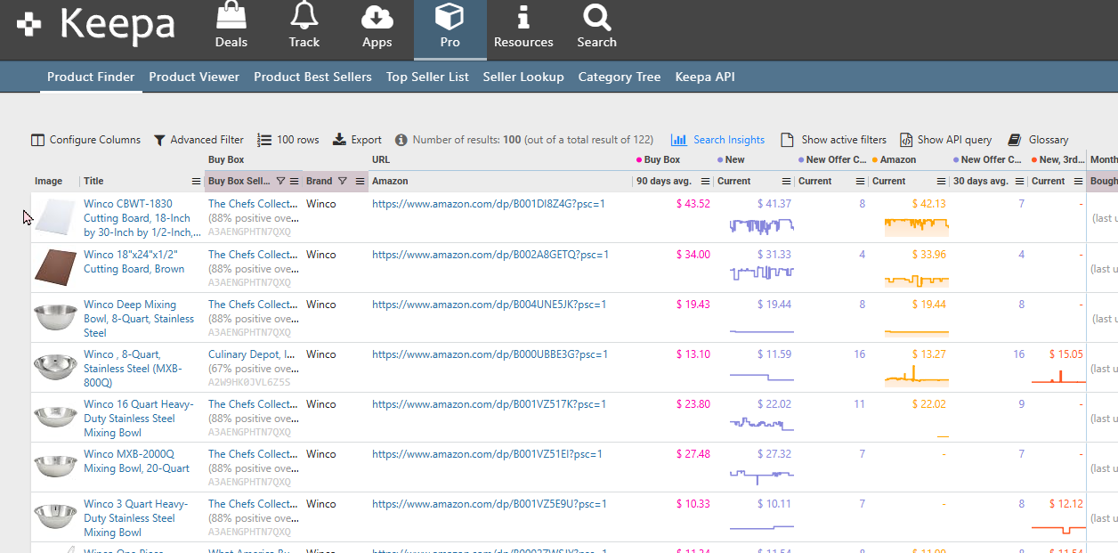Screen dimensions: 1118x553
Task: Select the Pro cube icon
Action: [450, 16]
